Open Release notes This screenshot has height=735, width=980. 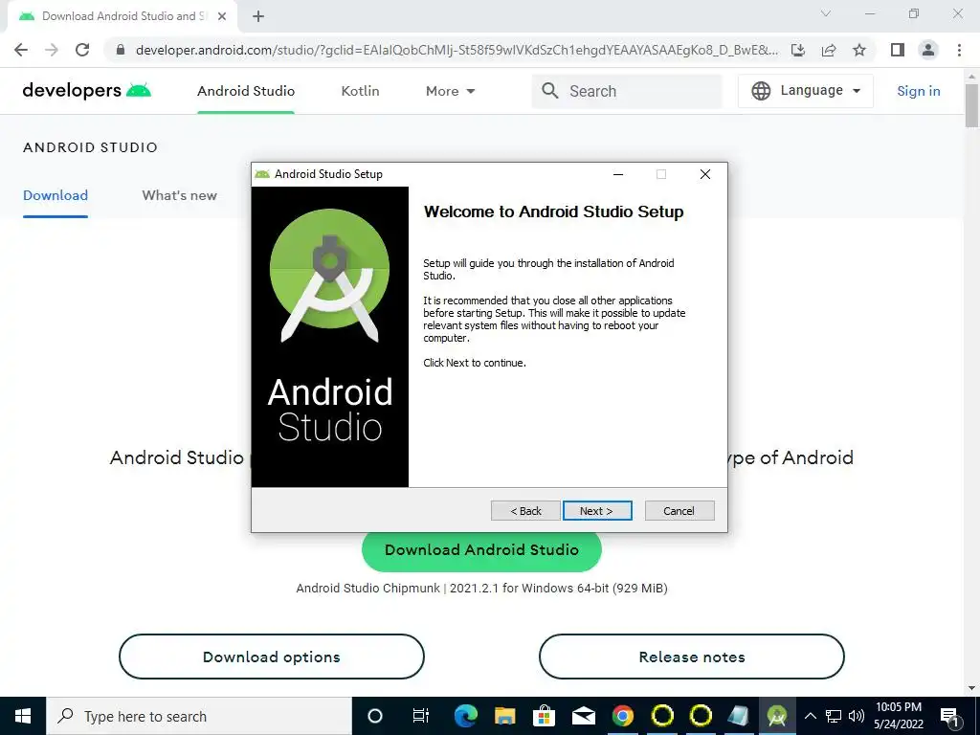(x=691, y=657)
